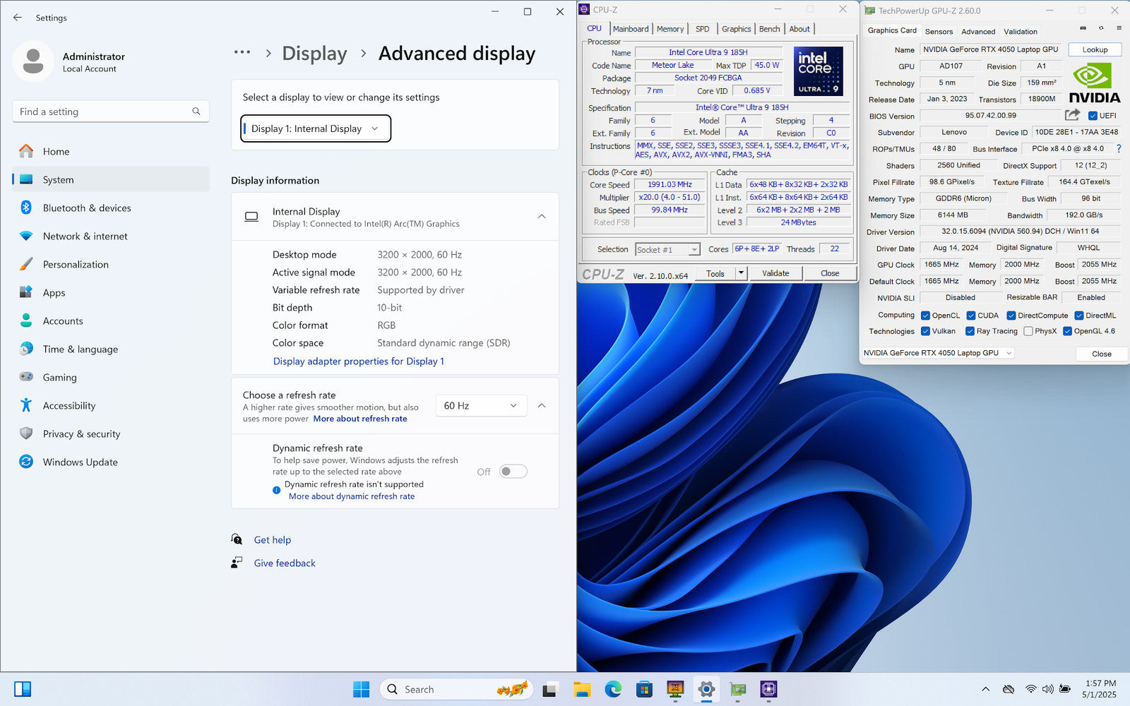Viewport: 1130px width, 706px height.
Task: Toggle the CUDA checkbox
Action: point(971,316)
